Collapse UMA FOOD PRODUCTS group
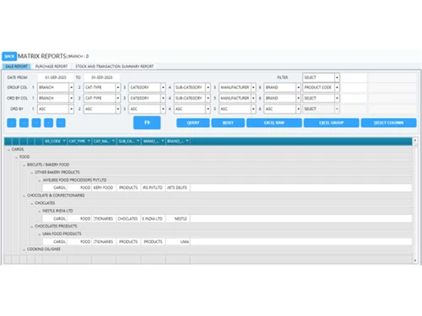 (x=40, y=234)
